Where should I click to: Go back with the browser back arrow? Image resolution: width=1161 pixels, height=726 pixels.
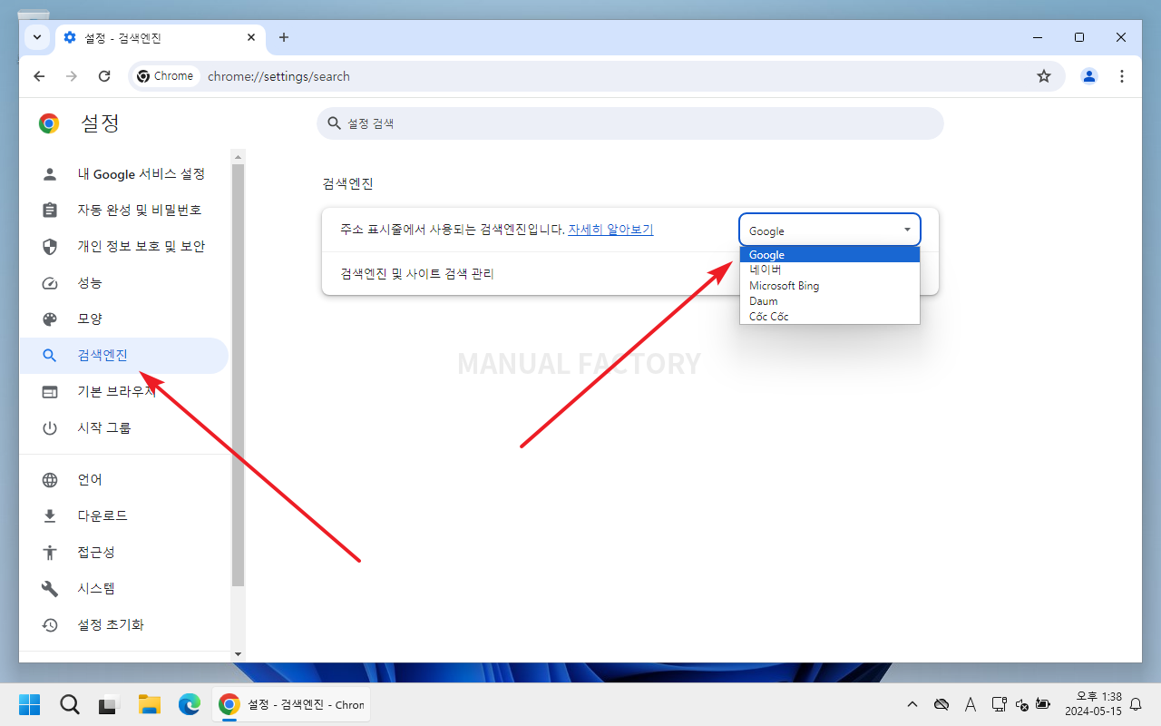pos(39,76)
